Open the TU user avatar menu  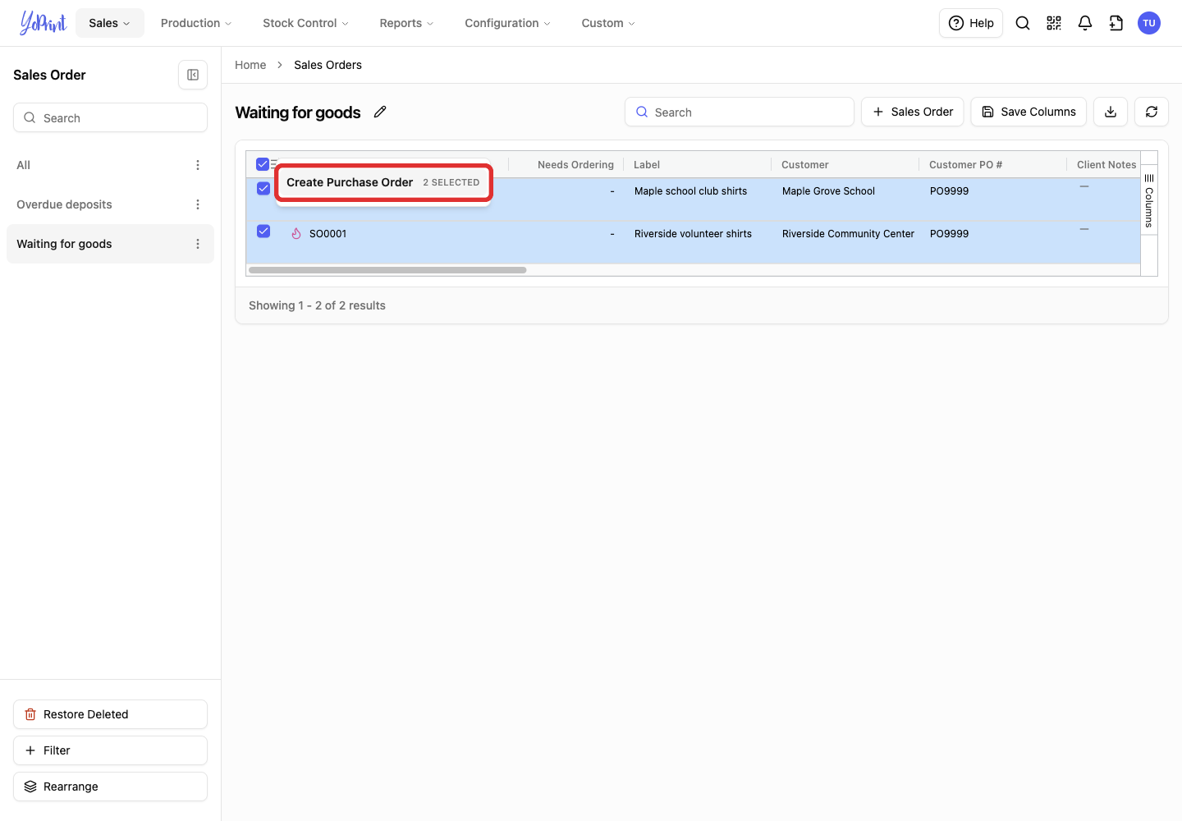pyautogui.click(x=1149, y=23)
